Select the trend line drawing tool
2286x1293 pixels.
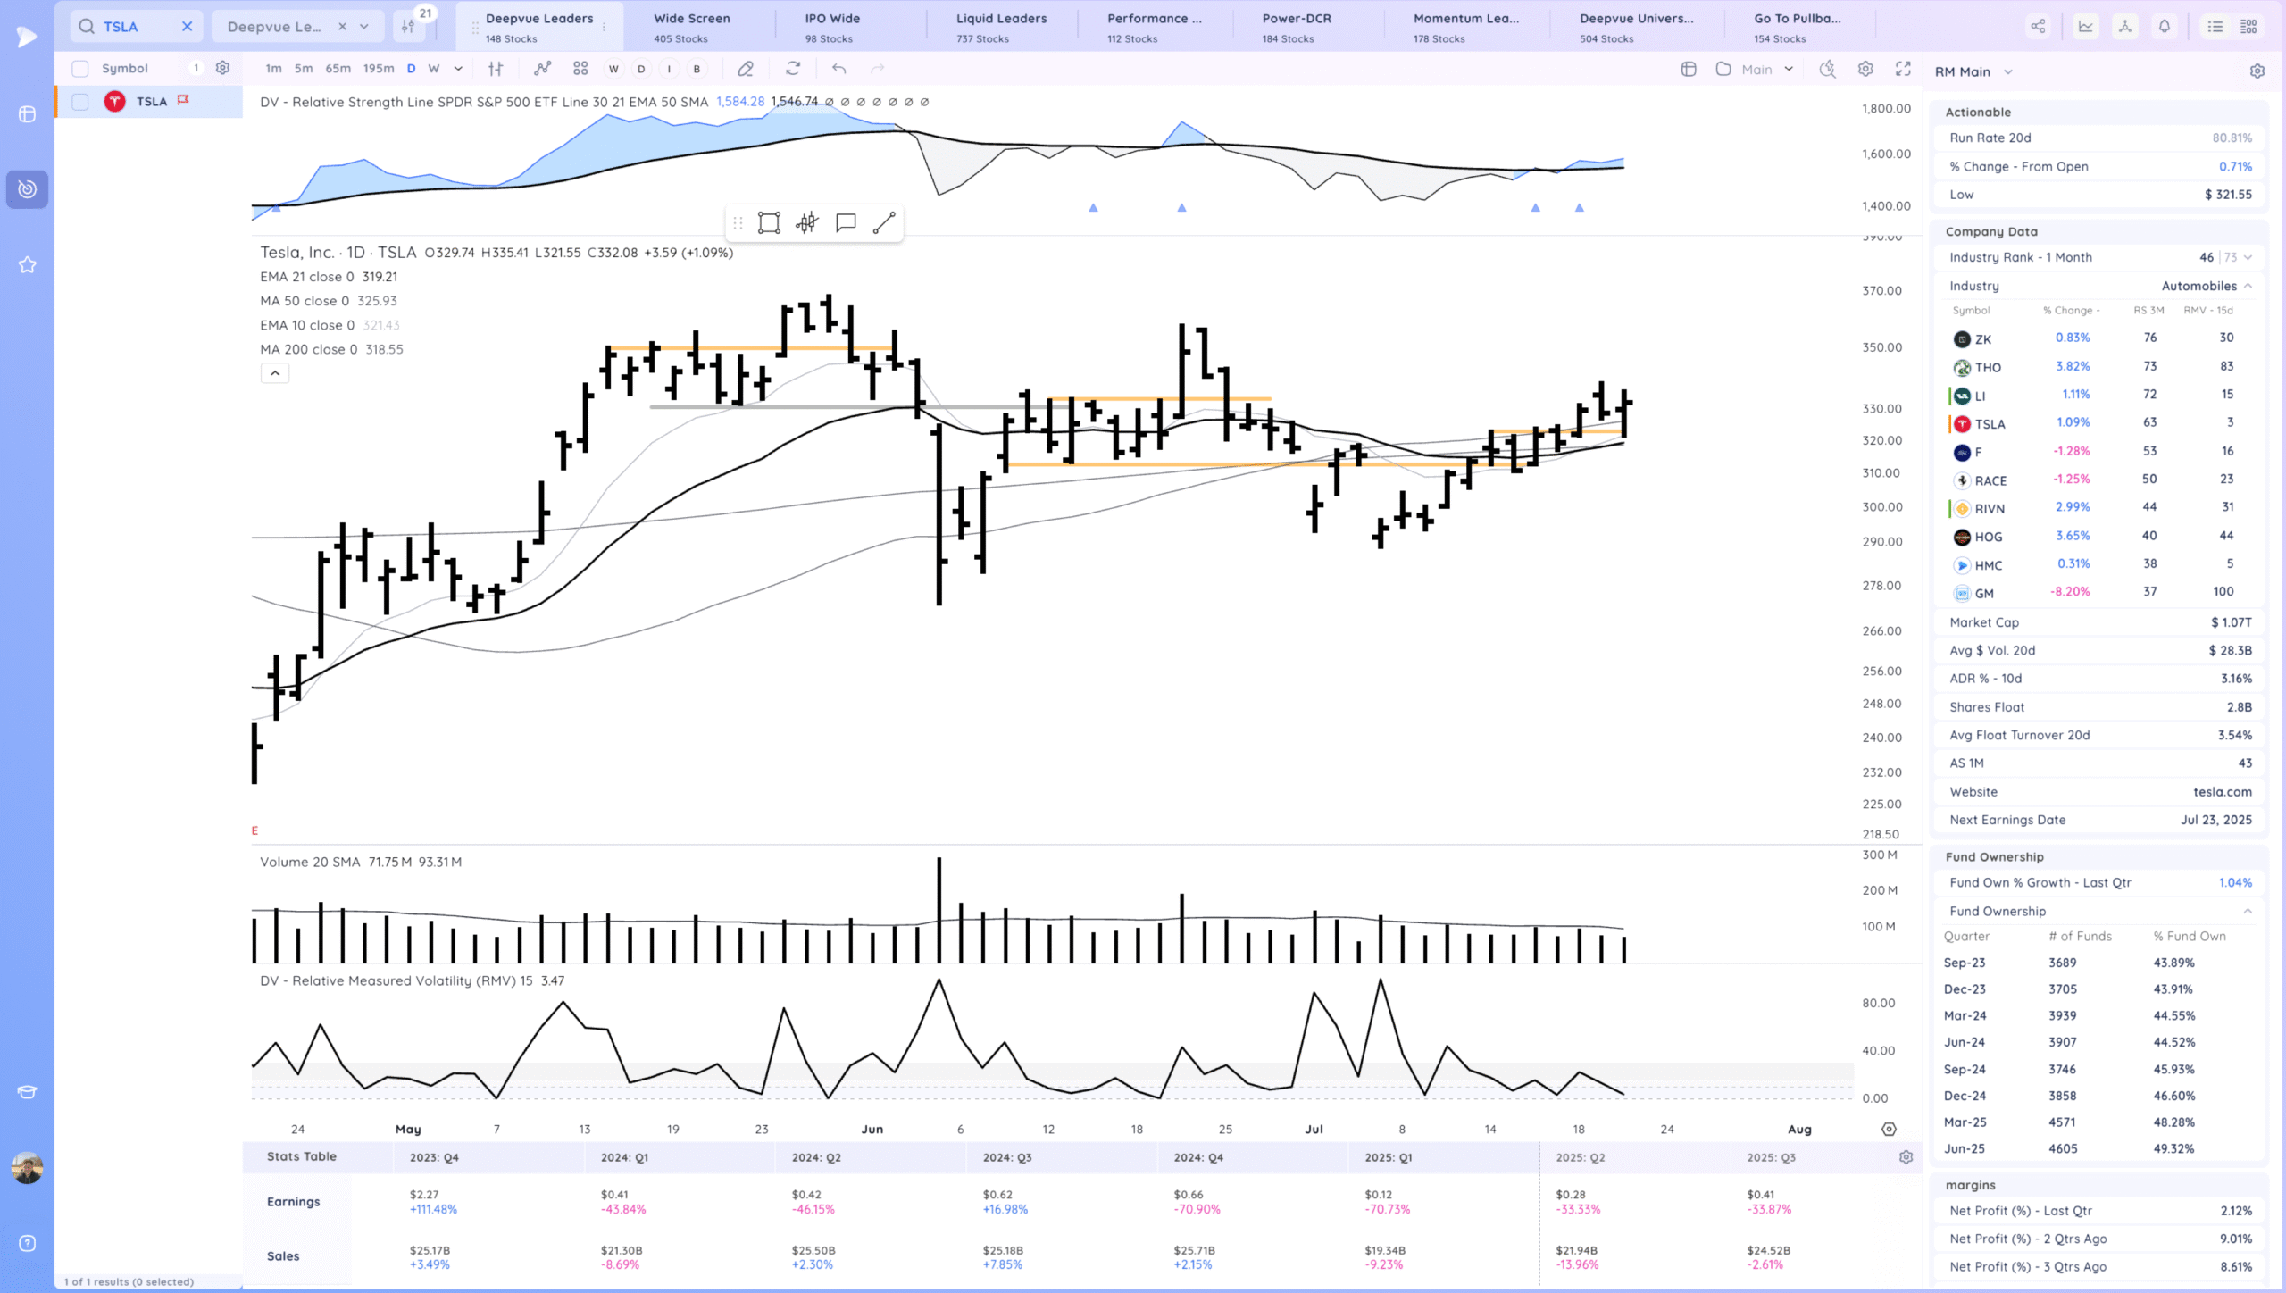(x=884, y=222)
